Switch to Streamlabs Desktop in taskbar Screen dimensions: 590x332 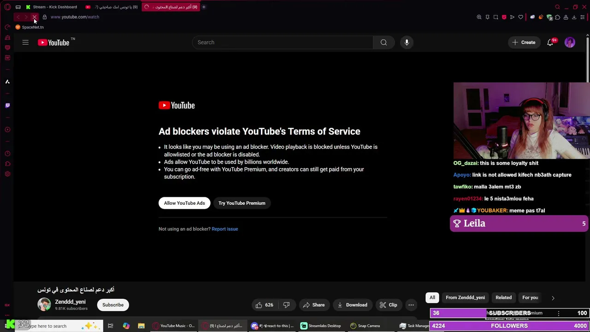(x=321, y=326)
